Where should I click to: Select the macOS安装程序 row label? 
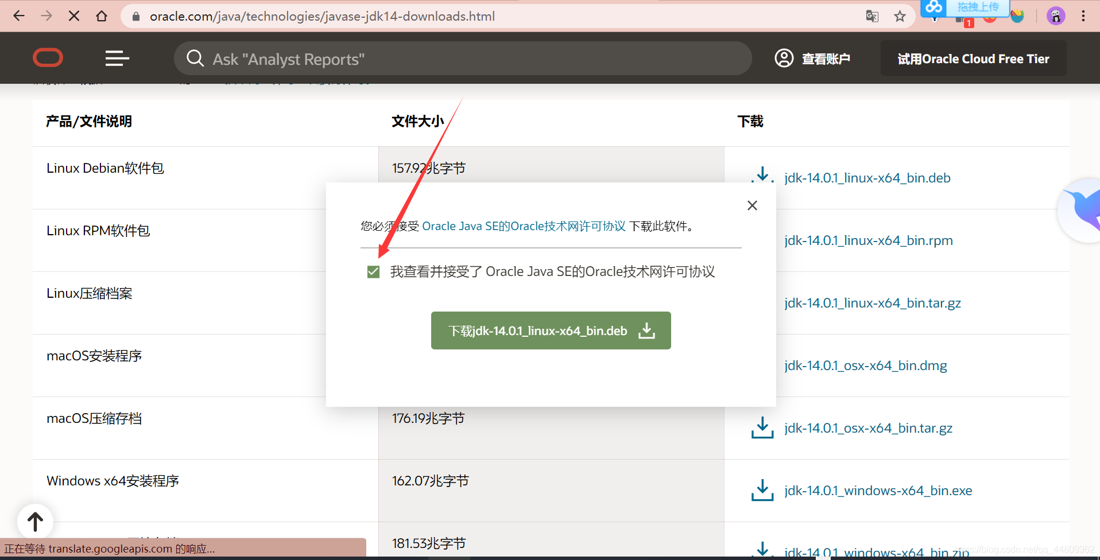pyautogui.click(x=94, y=356)
